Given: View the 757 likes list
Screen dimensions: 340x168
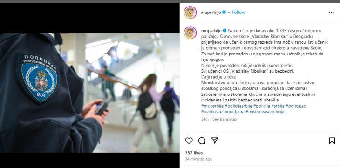Looking at the screenshot, I should tap(194, 153).
